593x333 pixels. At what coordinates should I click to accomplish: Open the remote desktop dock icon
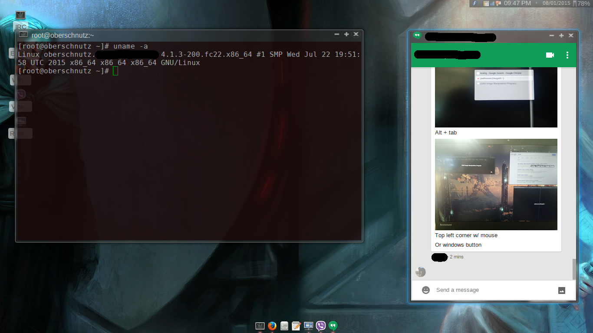click(309, 326)
